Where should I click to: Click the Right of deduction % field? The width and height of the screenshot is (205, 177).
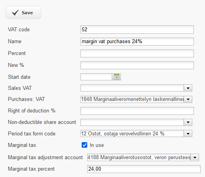point(137,111)
